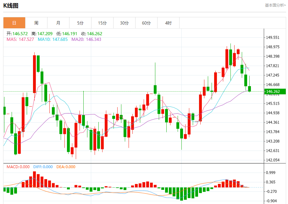
Task: Click the 143.784 price axis label
Action: pyautogui.click(x=273, y=132)
